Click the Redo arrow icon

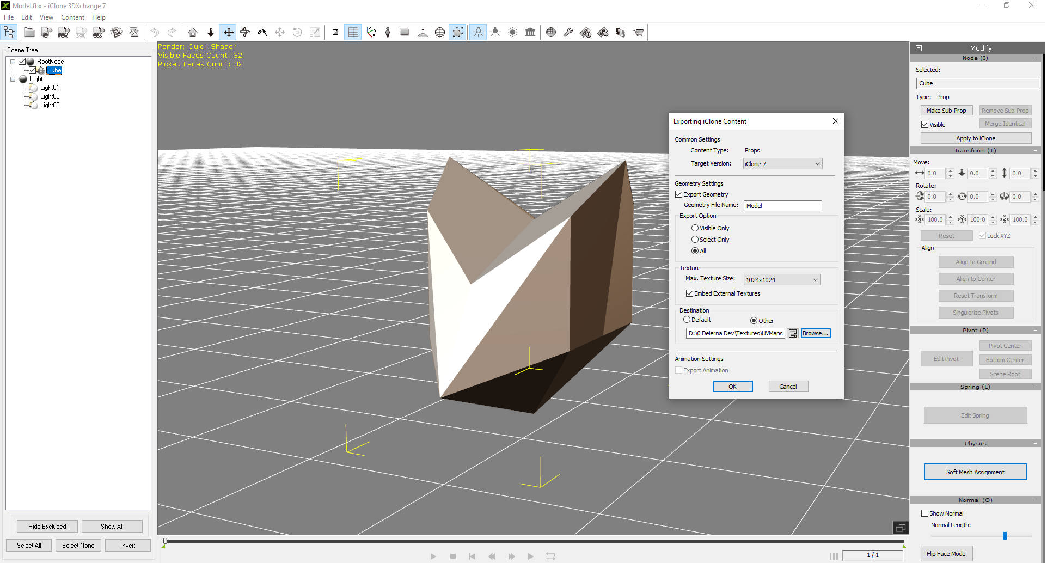coord(172,33)
